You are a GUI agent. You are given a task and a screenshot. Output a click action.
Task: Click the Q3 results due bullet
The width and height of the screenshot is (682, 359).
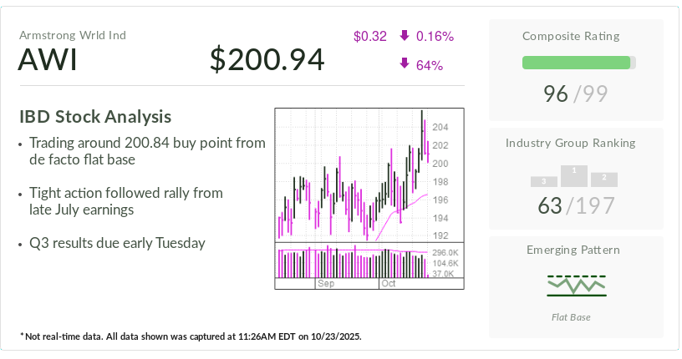(117, 243)
